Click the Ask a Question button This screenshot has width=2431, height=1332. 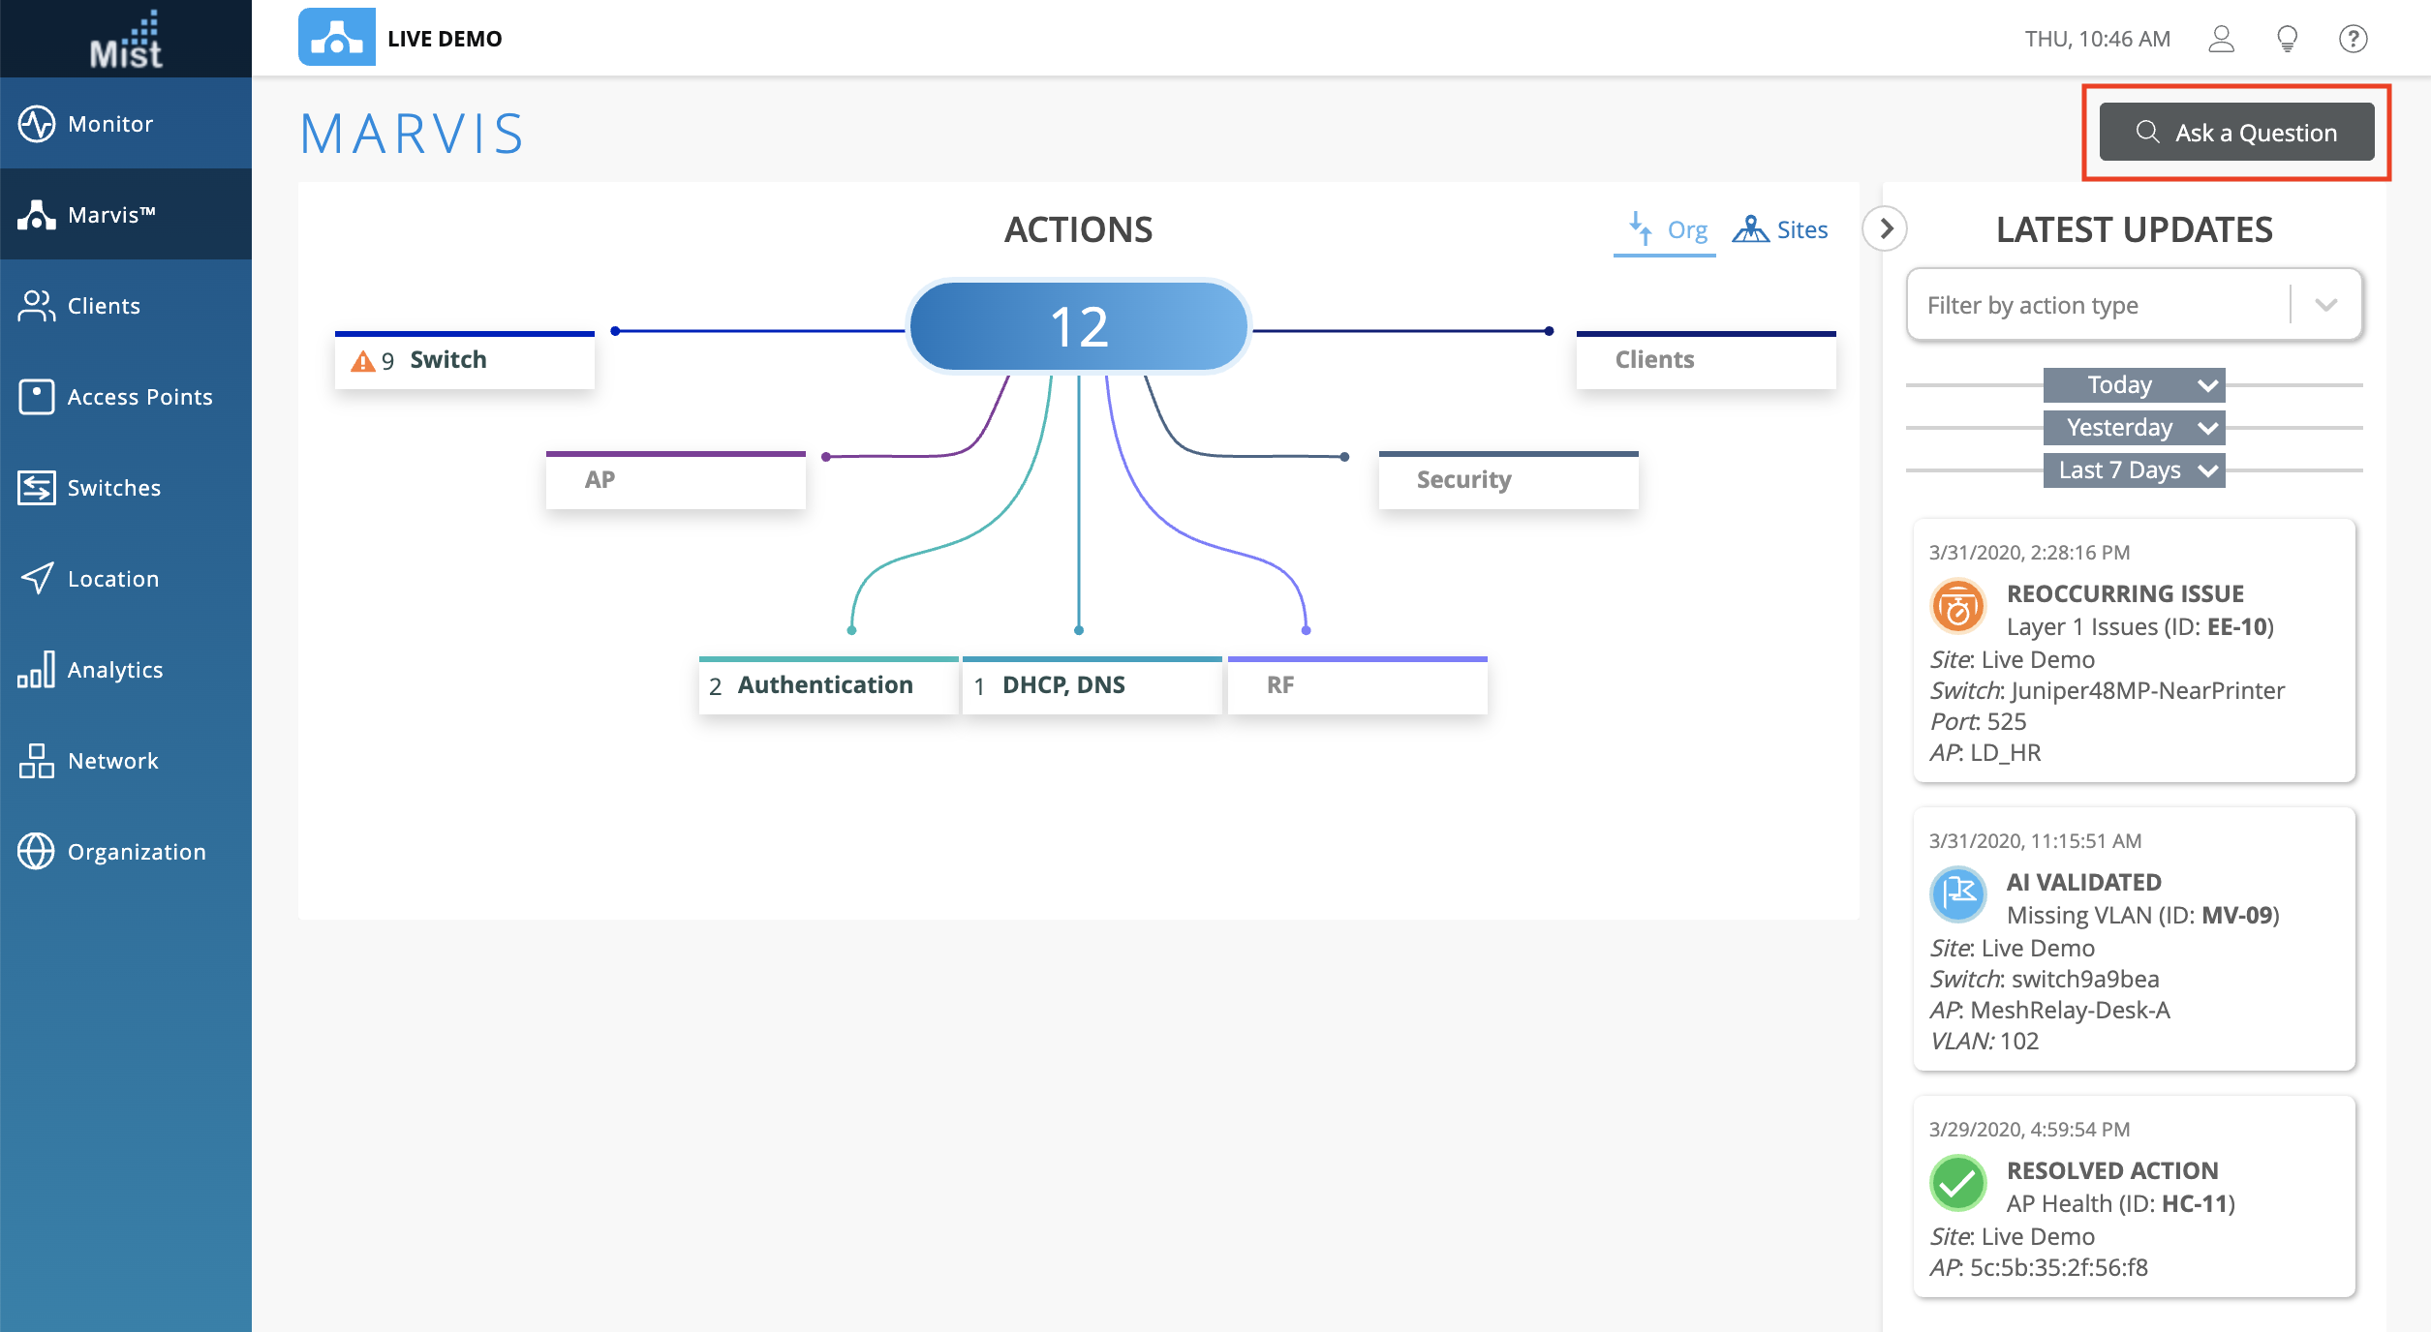(x=2236, y=133)
